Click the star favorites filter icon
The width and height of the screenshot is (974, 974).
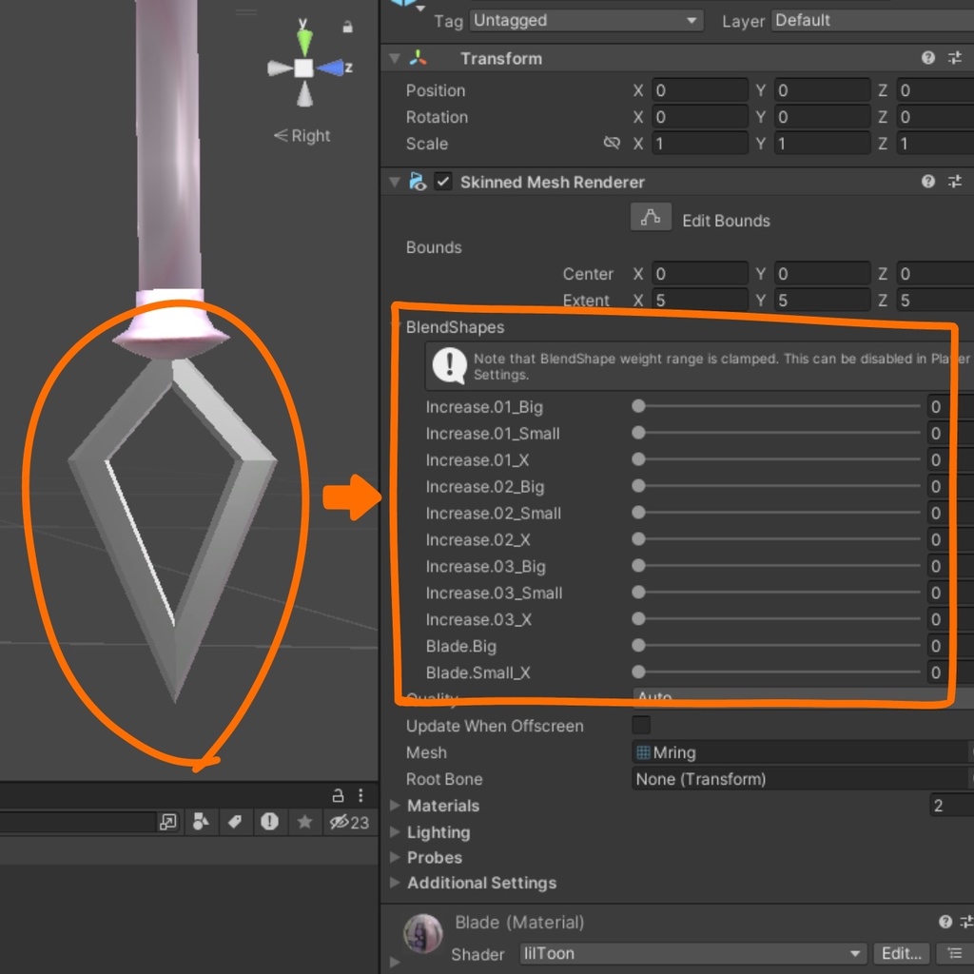point(304,822)
